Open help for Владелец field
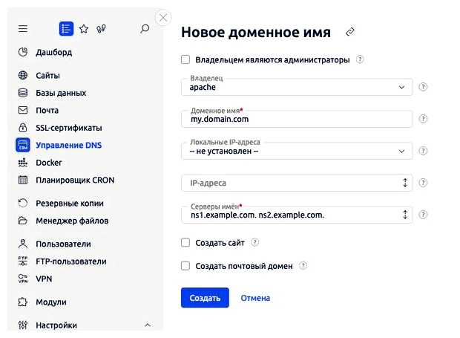The width and height of the screenshot is (460, 338). pos(423,87)
